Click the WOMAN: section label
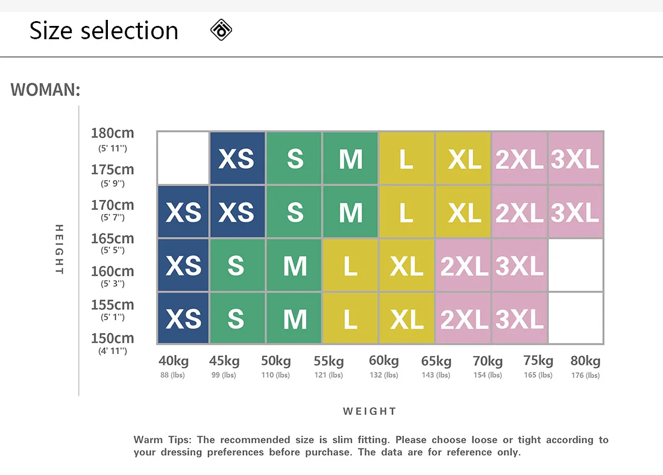 (x=46, y=90)
